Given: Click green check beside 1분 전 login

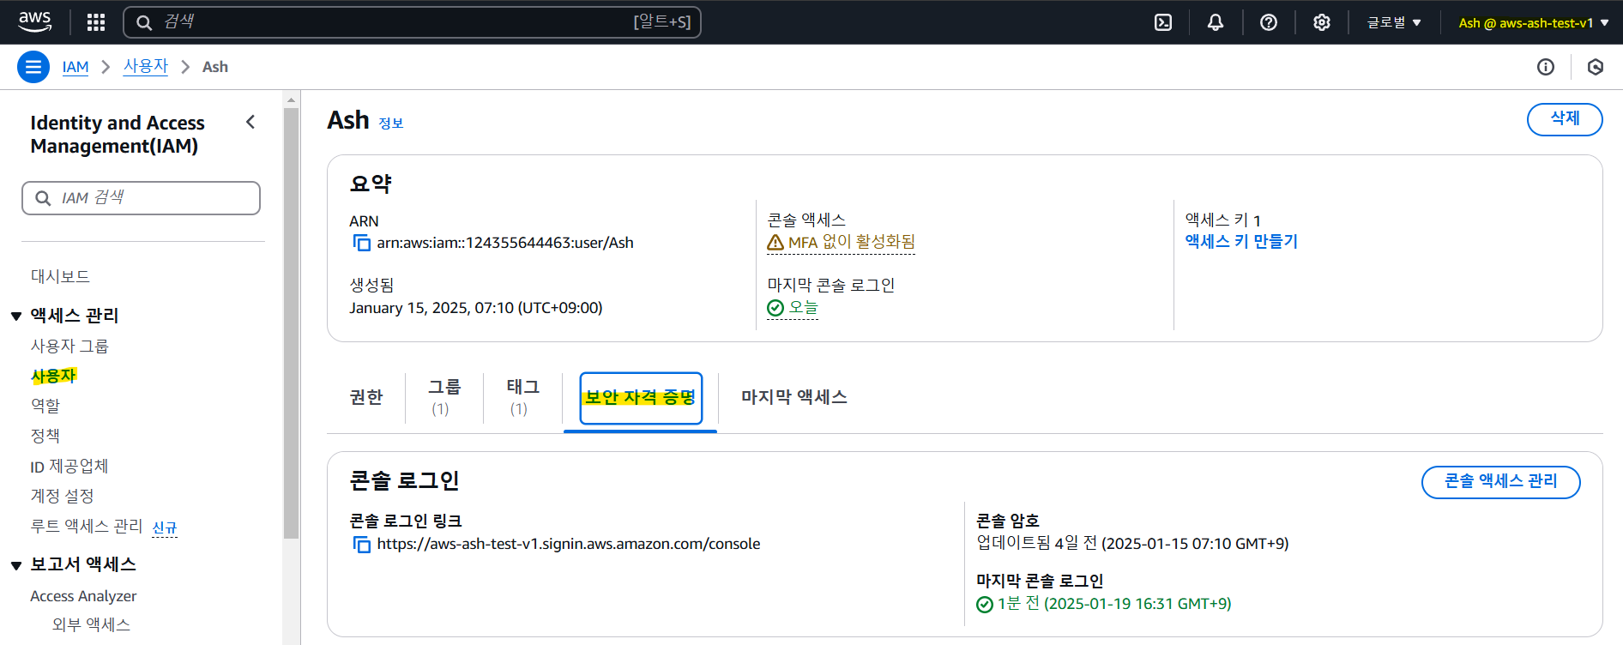Looking at the screenshot, I should tap(985, 605).
